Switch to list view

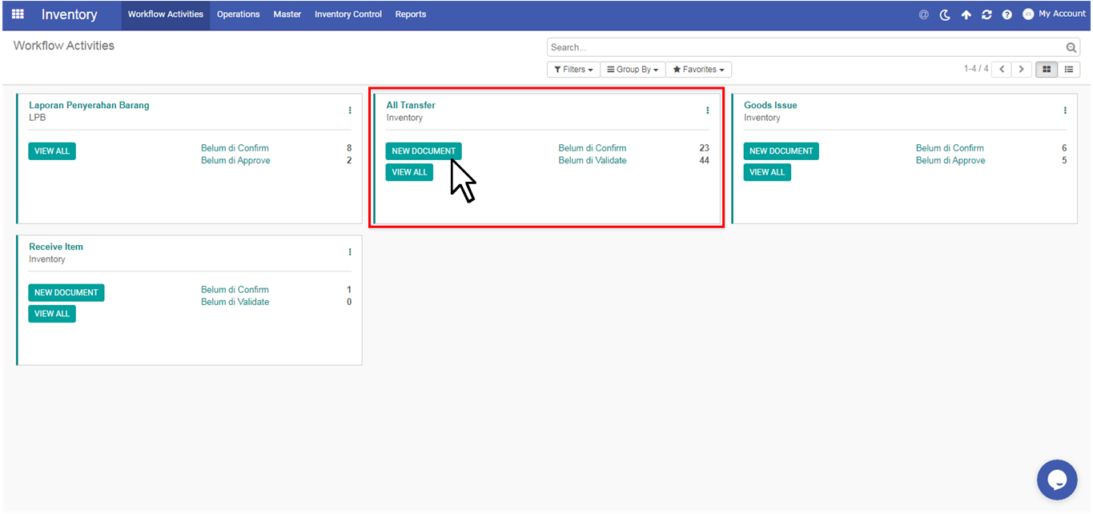pos(1068,70)
